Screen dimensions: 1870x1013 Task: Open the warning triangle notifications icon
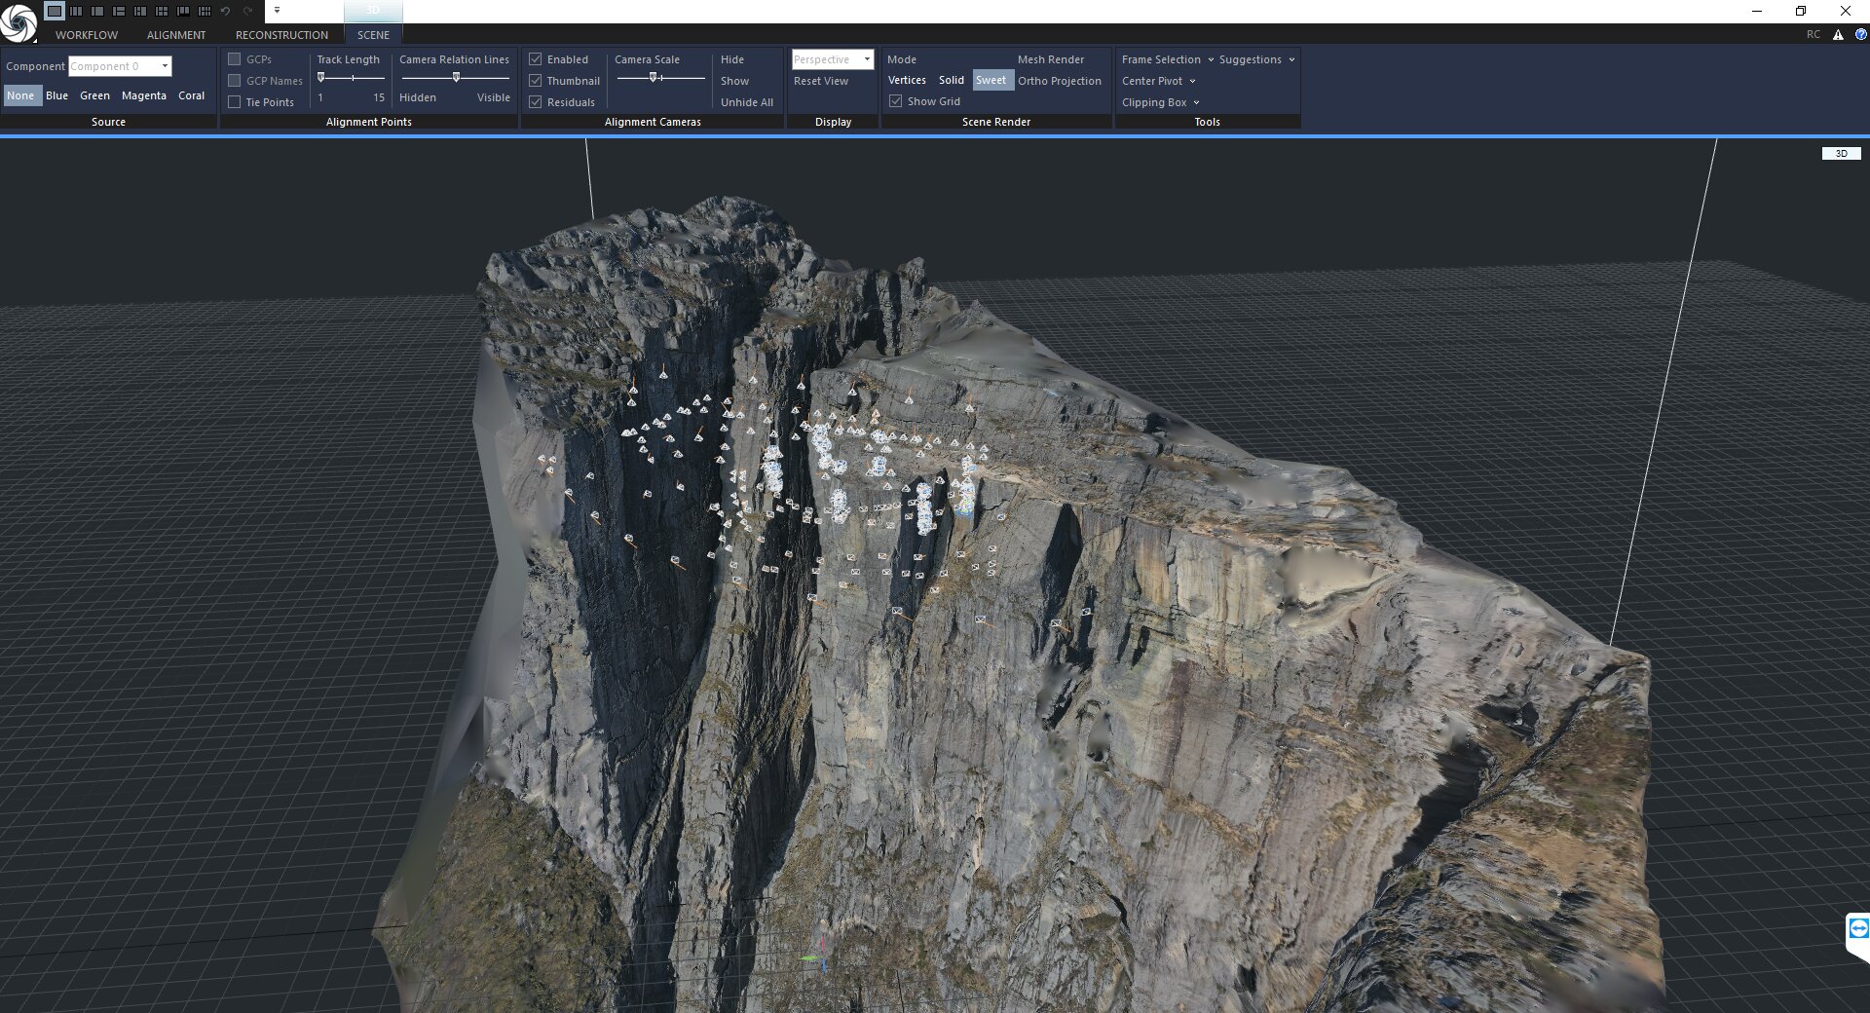(1838, 34)
